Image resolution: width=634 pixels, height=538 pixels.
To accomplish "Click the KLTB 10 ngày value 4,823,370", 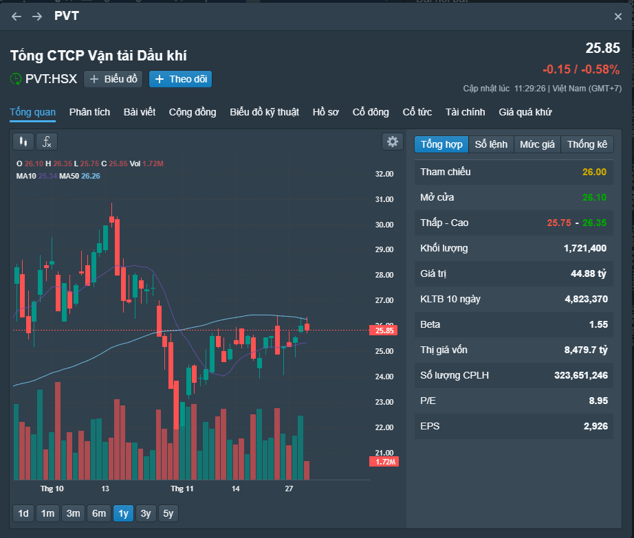I will coord(587,300).
